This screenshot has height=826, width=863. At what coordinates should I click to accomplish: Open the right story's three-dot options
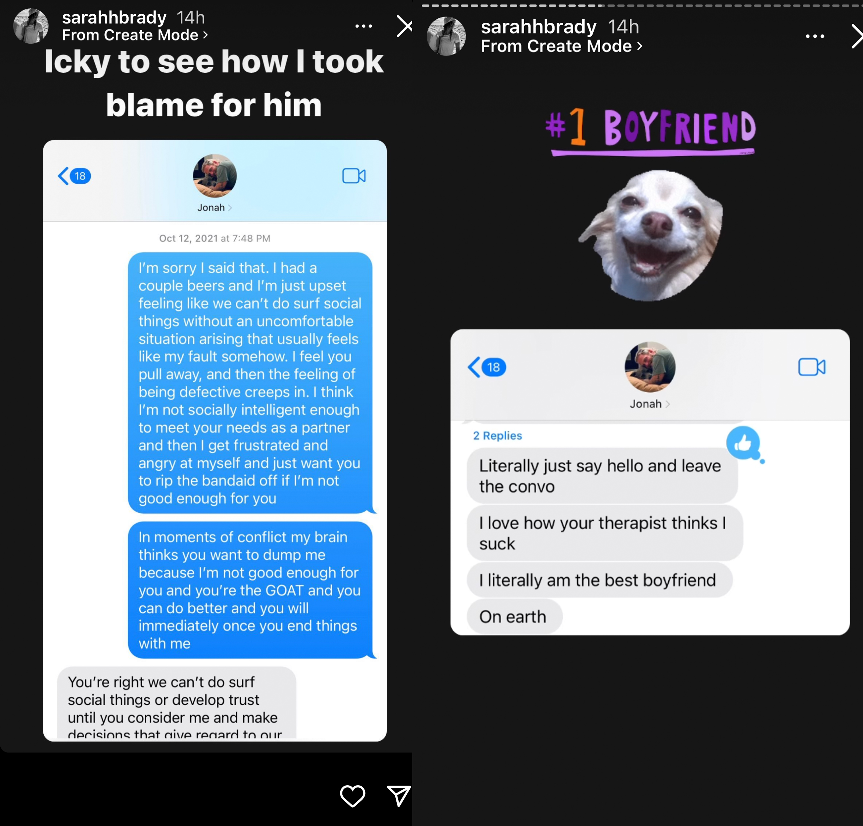815,36
